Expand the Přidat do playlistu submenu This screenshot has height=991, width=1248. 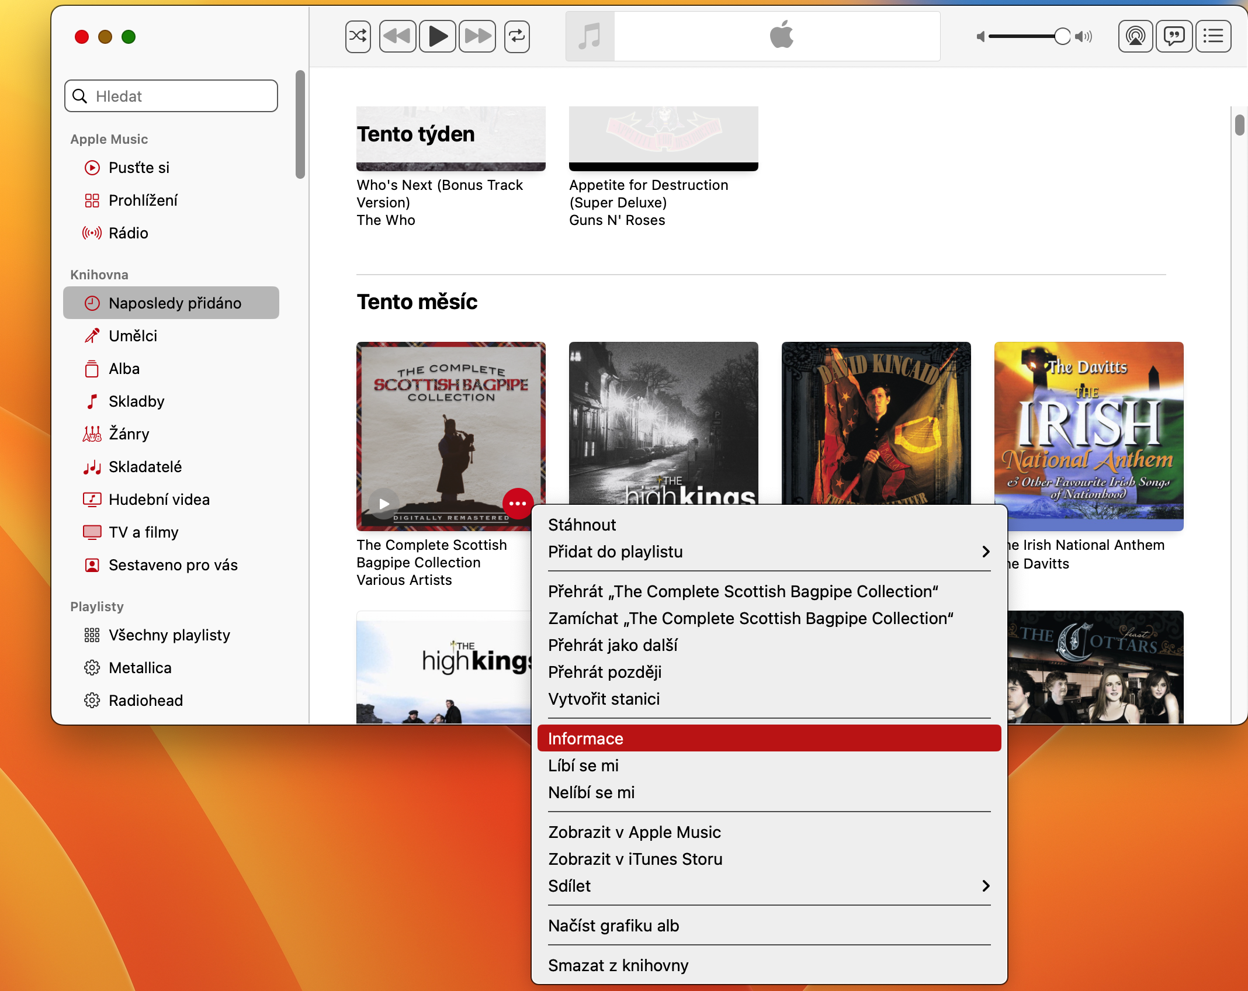coord(616,552)
